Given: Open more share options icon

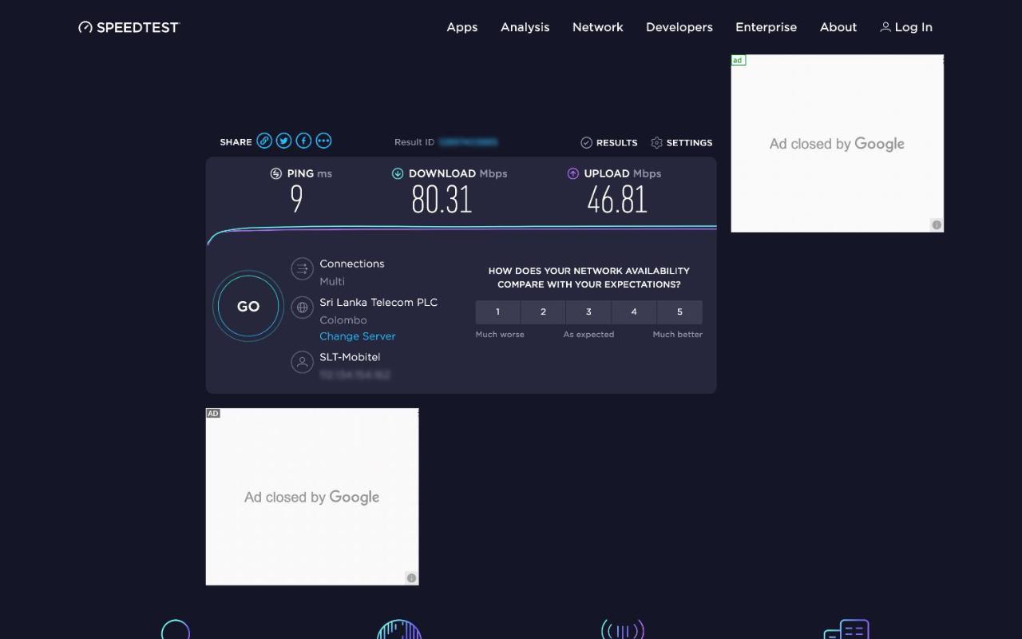Looking at the screenshot, I should coord(323,141).
